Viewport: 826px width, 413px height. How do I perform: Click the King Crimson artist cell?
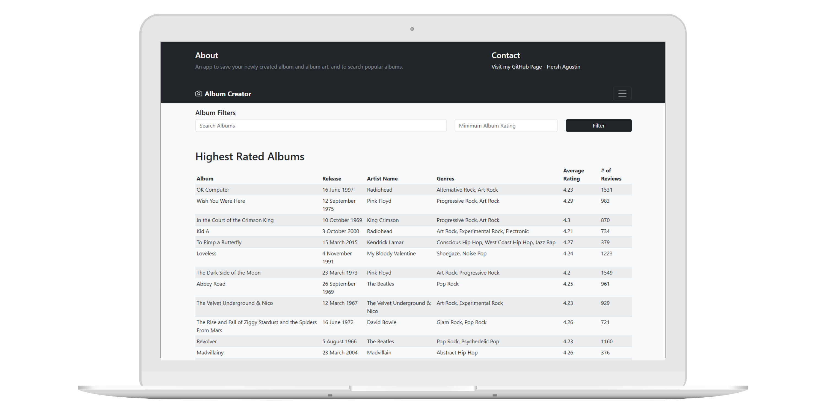click(383, 220)
